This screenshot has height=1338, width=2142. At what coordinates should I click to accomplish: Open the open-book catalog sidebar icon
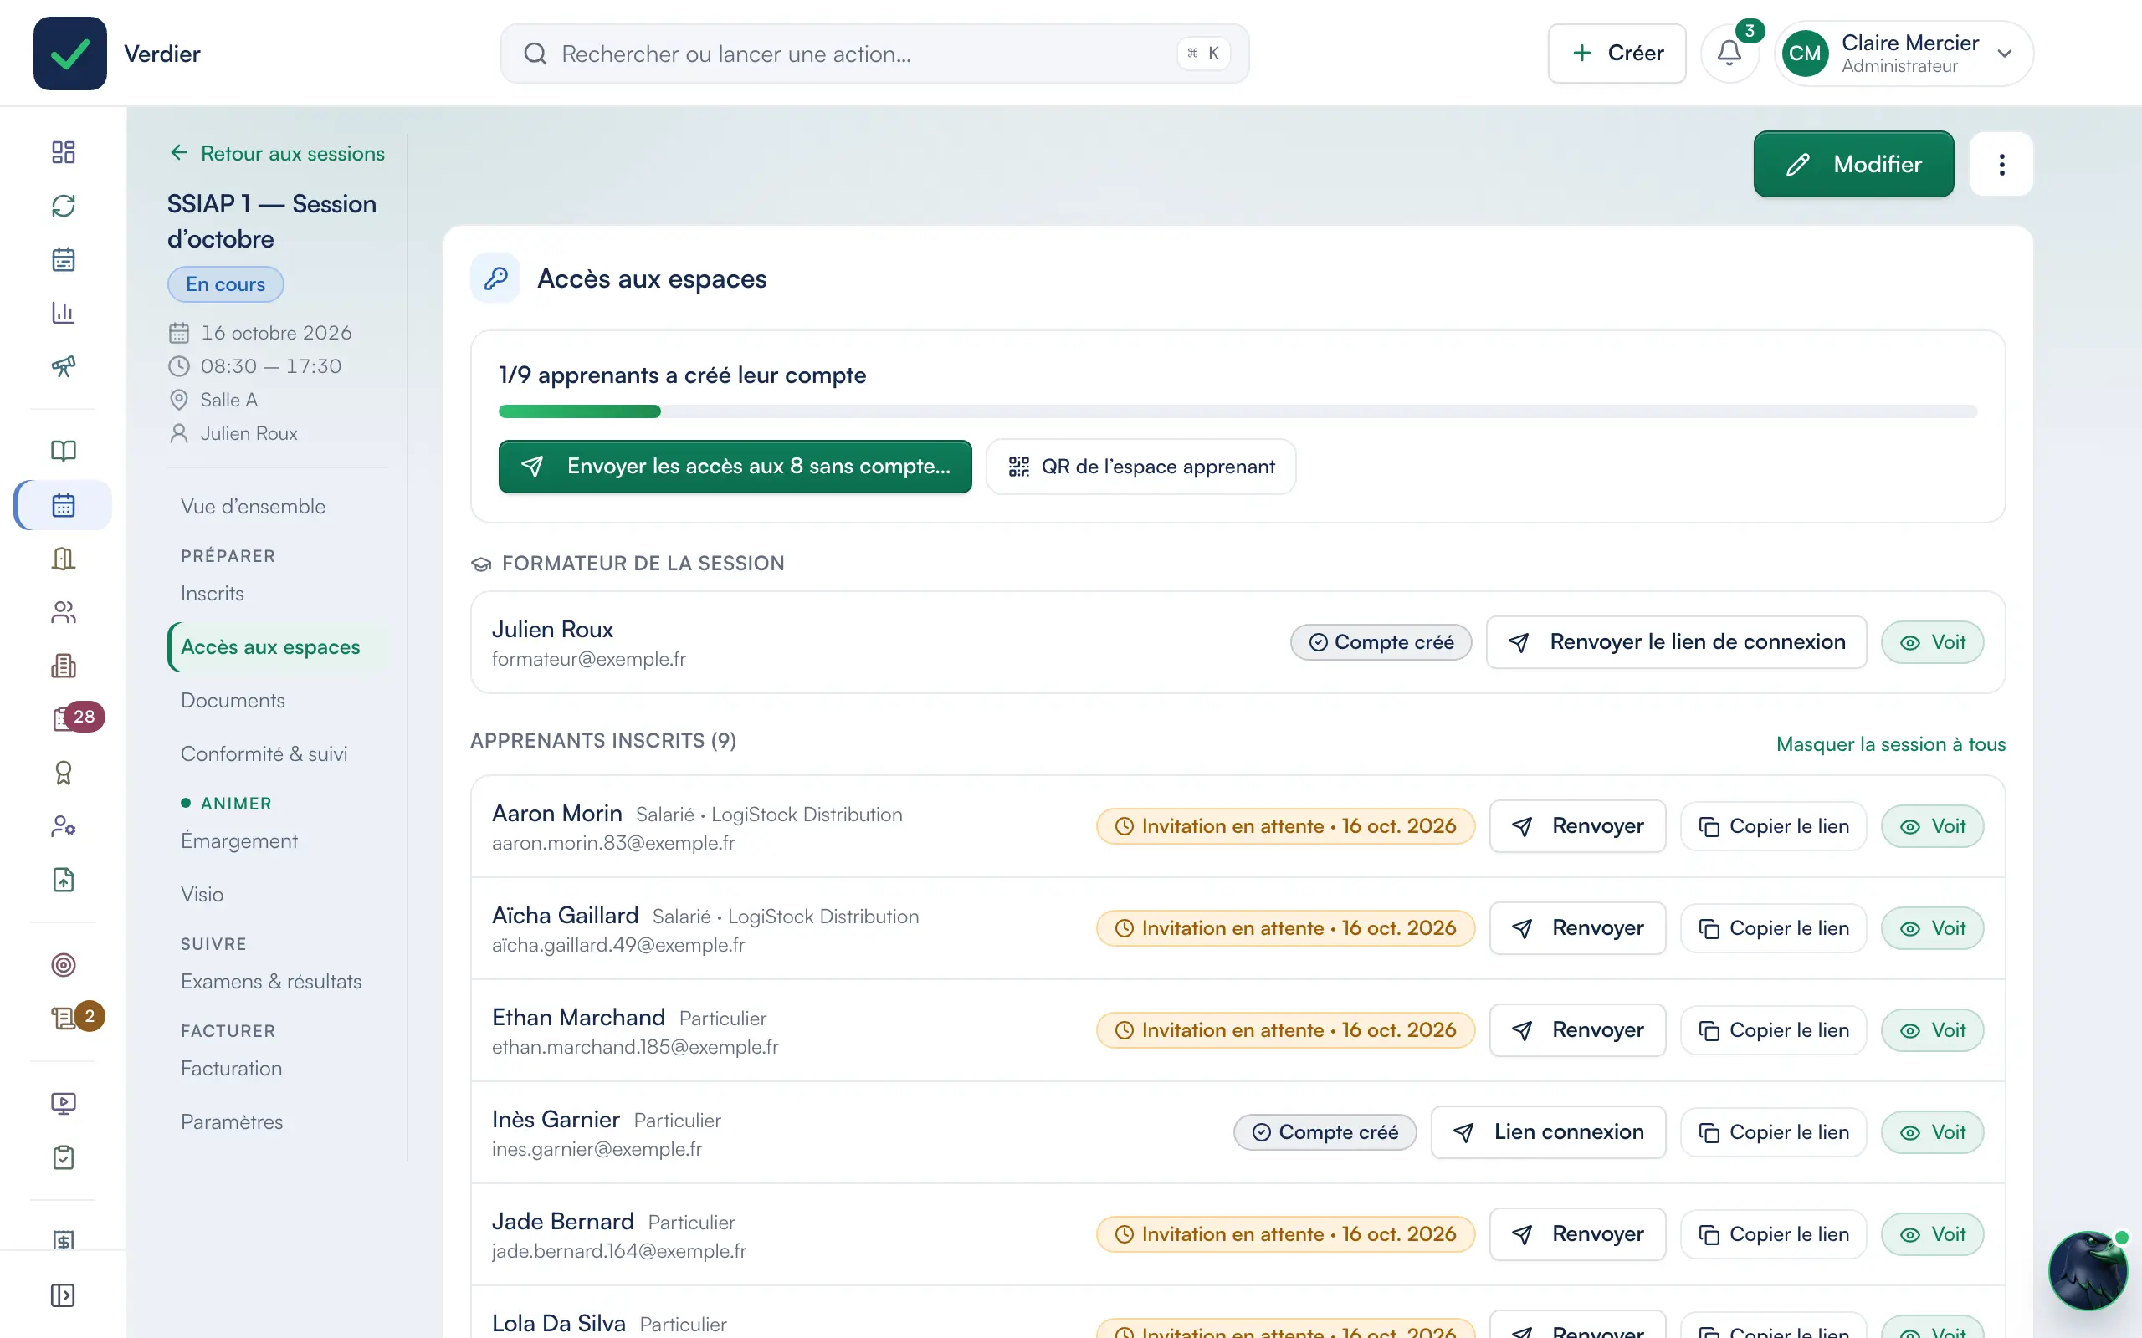[63, 452]
